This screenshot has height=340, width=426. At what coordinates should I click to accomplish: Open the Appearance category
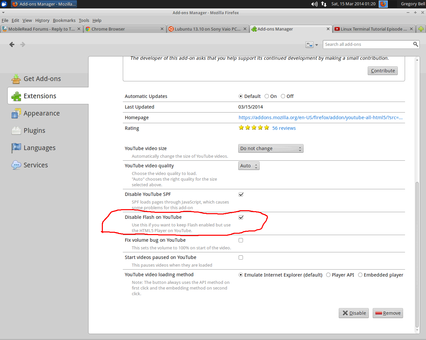pos(48,113)
